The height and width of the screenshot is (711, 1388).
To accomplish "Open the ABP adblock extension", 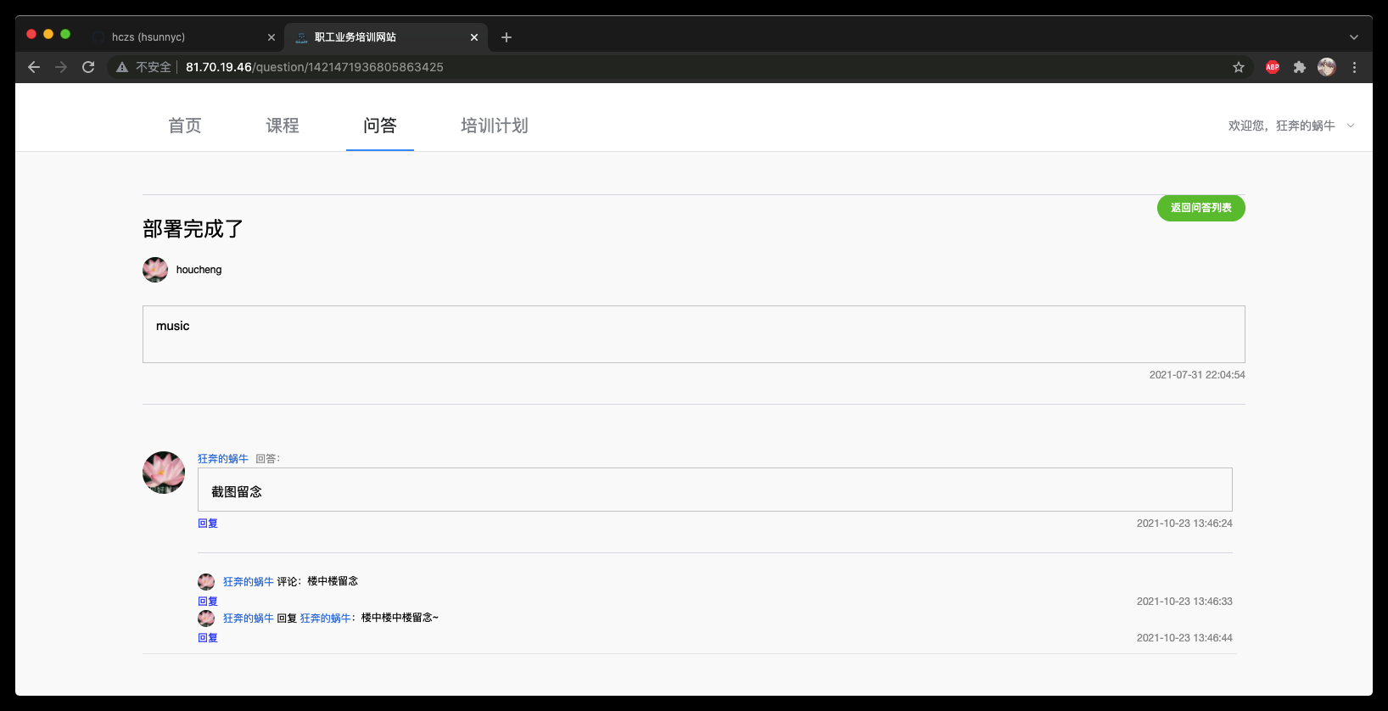I will tap(1273, 67).
